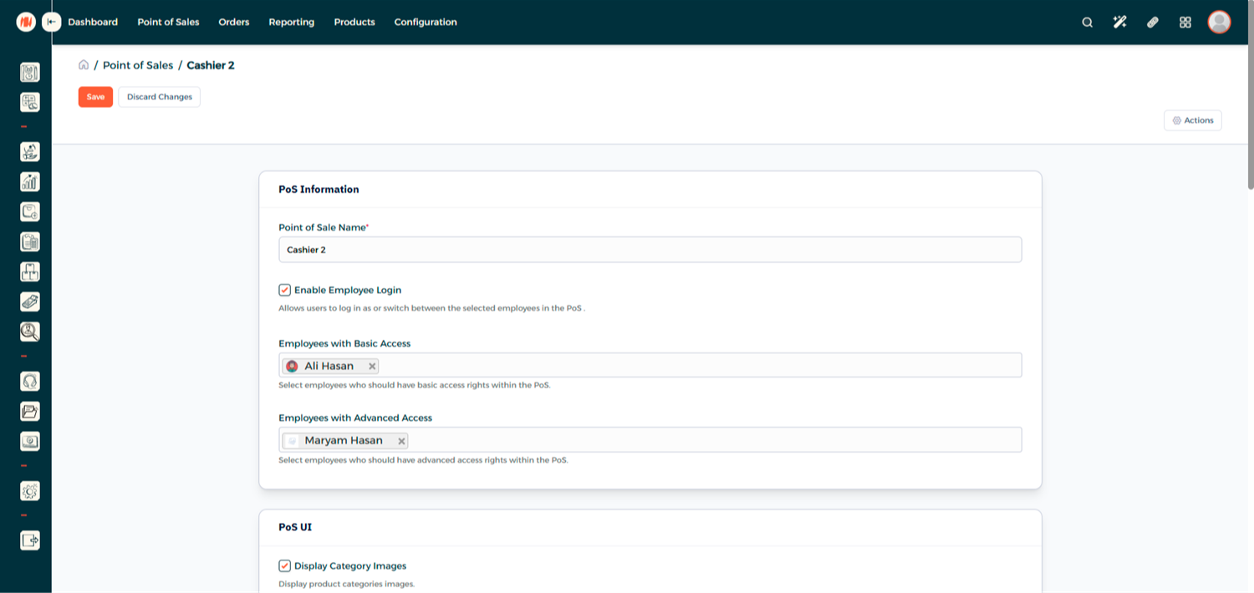The image size is (1254, 593).
Task: Remove Ali Hasan tag from basic access
Action: pyautogui.click(x=372, y=366)
